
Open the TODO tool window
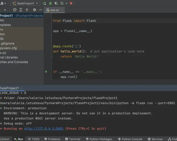click(34, 139)
